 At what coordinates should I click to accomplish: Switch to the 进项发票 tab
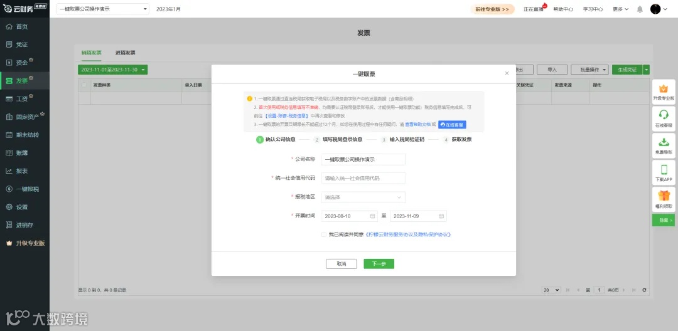(126, 53)
